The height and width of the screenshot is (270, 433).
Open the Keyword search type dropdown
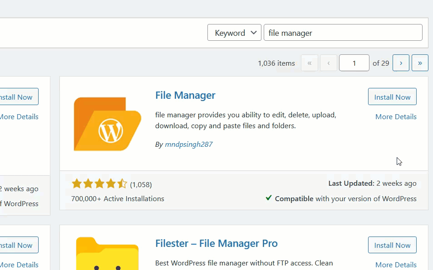pyautogui.click(x=234, y=33)
